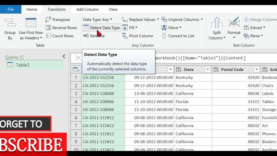Click the Rename column button

[x=94, y=36]
